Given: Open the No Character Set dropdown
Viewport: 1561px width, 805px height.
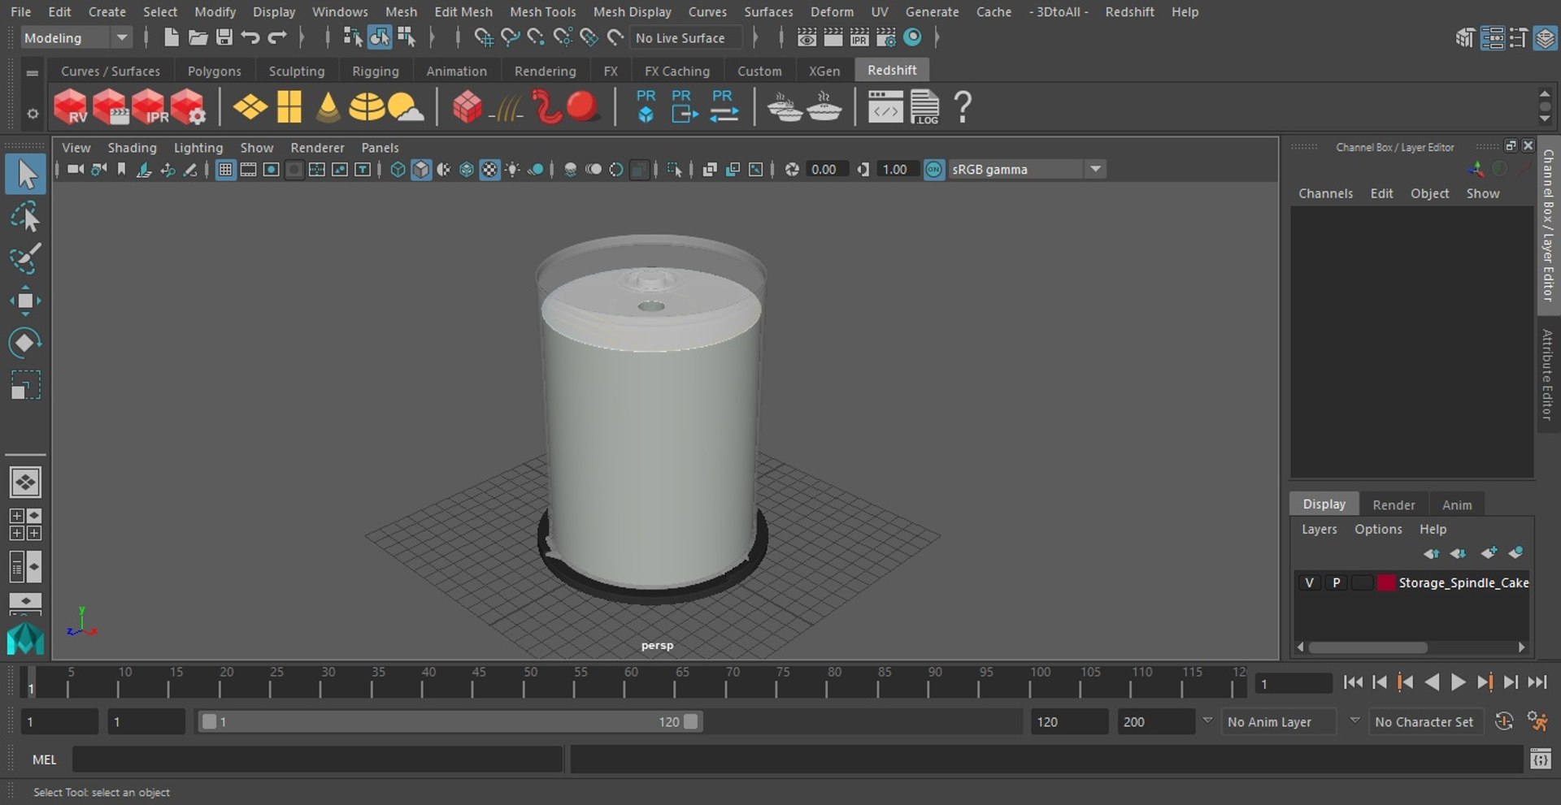Looking at the screenshot, I should tap(1426, 721).
